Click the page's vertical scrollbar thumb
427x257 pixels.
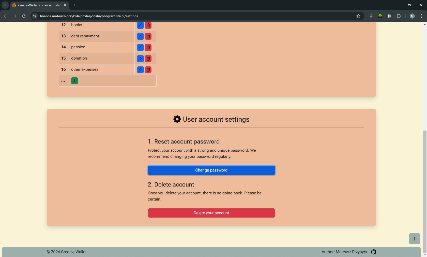click(424, 191)
